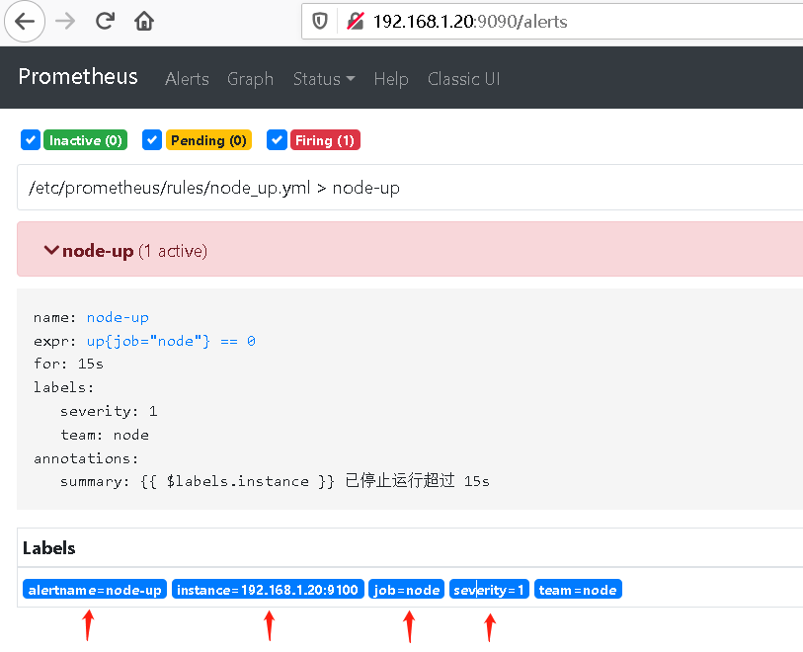The image size is (803, 652).
Task: Click the browser forward navigation arrow
Action: coord(63,21)
